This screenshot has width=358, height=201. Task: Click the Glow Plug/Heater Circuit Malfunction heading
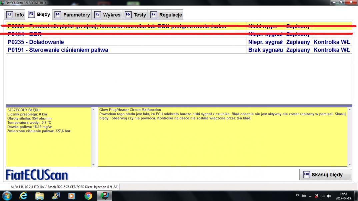point(130,110)
